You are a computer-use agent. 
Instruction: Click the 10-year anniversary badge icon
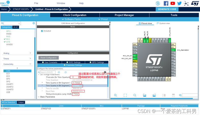pyautogui.click(x=158, y=3)
